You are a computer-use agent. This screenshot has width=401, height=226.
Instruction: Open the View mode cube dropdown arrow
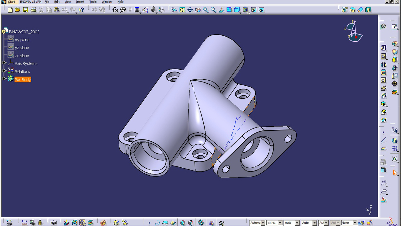tap(241, 13)
